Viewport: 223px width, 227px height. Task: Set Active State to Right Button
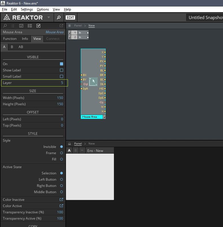pos(61,185)
